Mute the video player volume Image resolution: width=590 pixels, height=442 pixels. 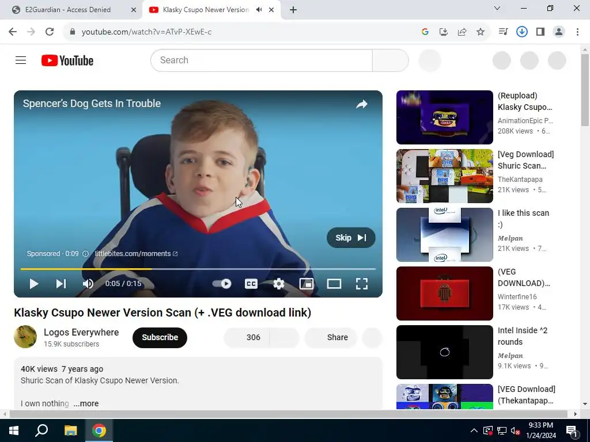pos(88,284)
